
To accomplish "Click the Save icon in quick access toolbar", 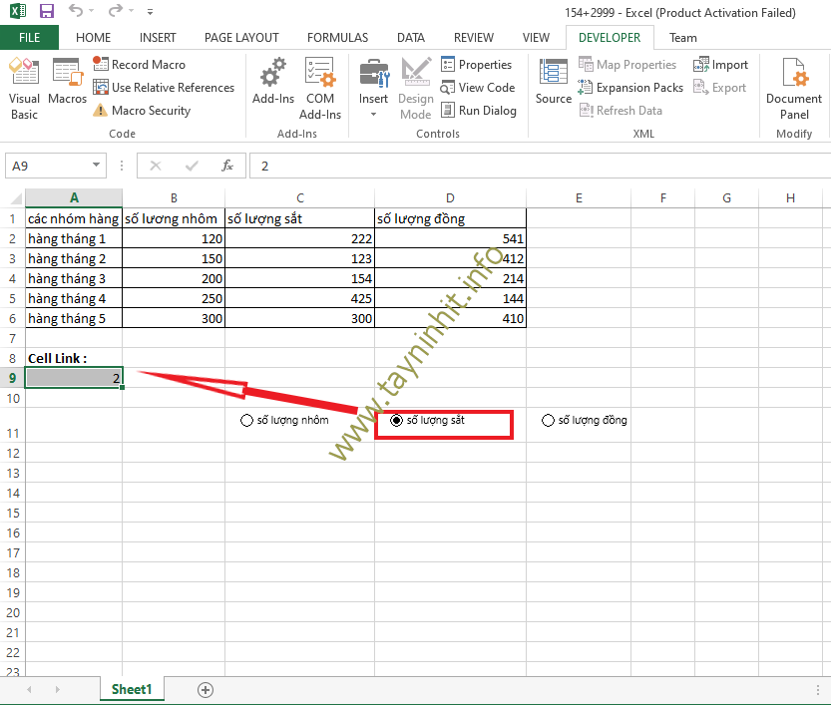I will [46, 13].
